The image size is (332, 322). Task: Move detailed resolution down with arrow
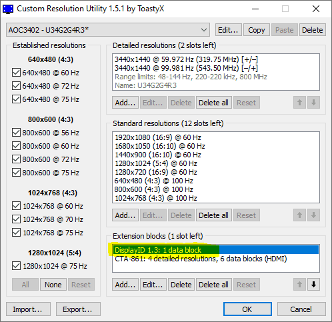313,103
